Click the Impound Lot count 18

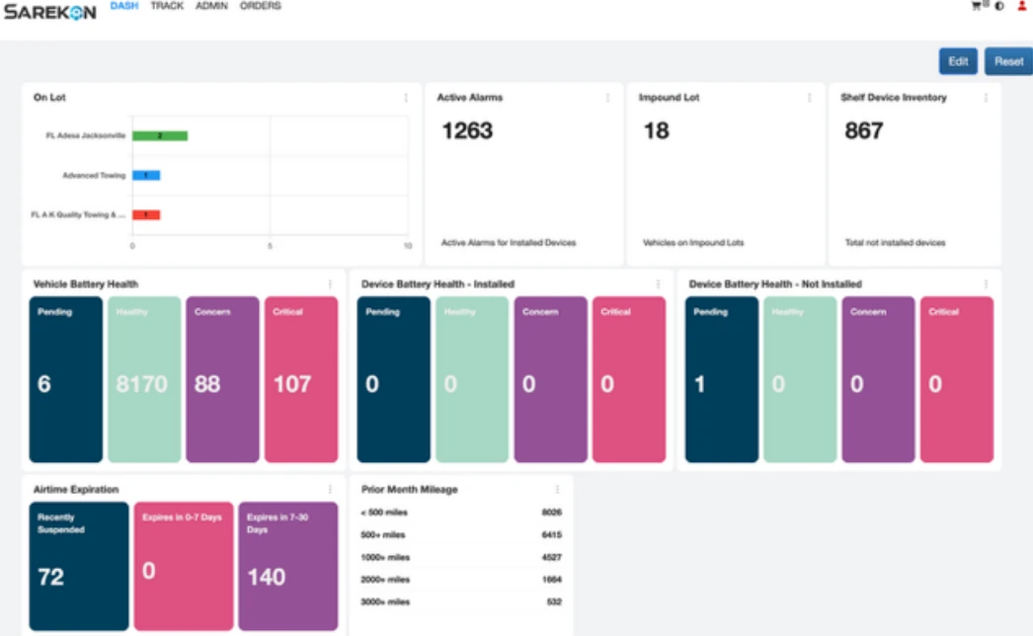click(x=656, y=130)
